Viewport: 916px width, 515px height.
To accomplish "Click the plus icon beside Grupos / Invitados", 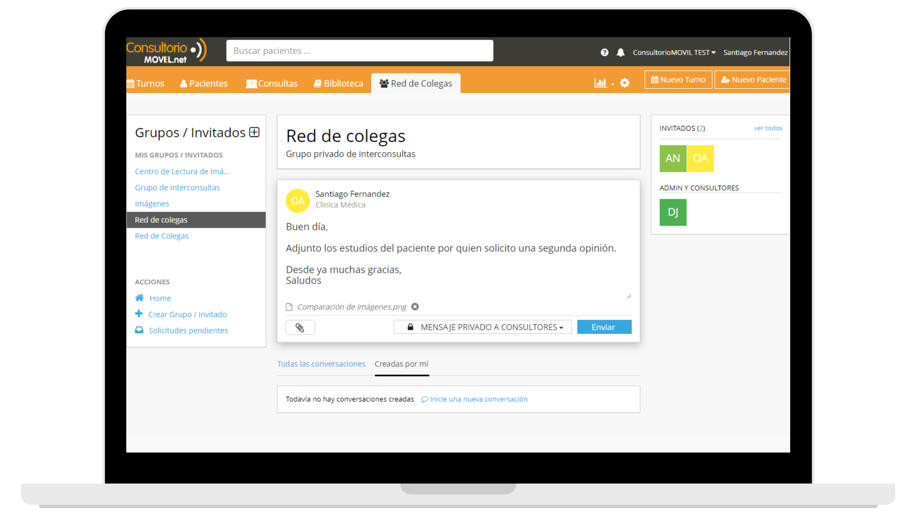I will [x=254, y=132].
